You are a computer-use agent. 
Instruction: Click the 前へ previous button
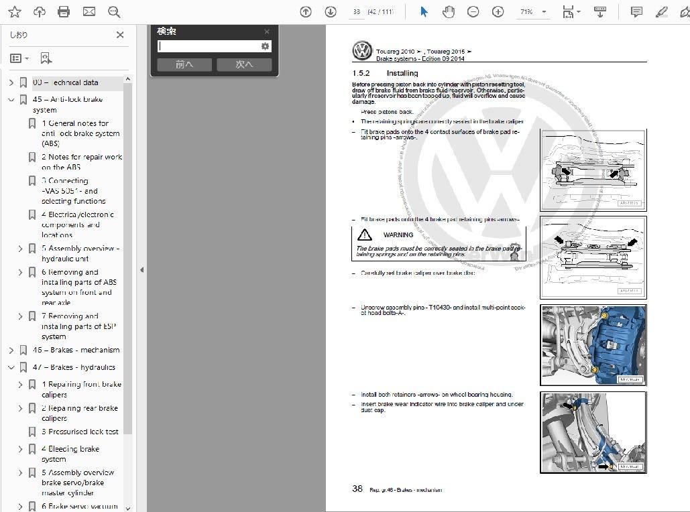click(x=184, y=64)
